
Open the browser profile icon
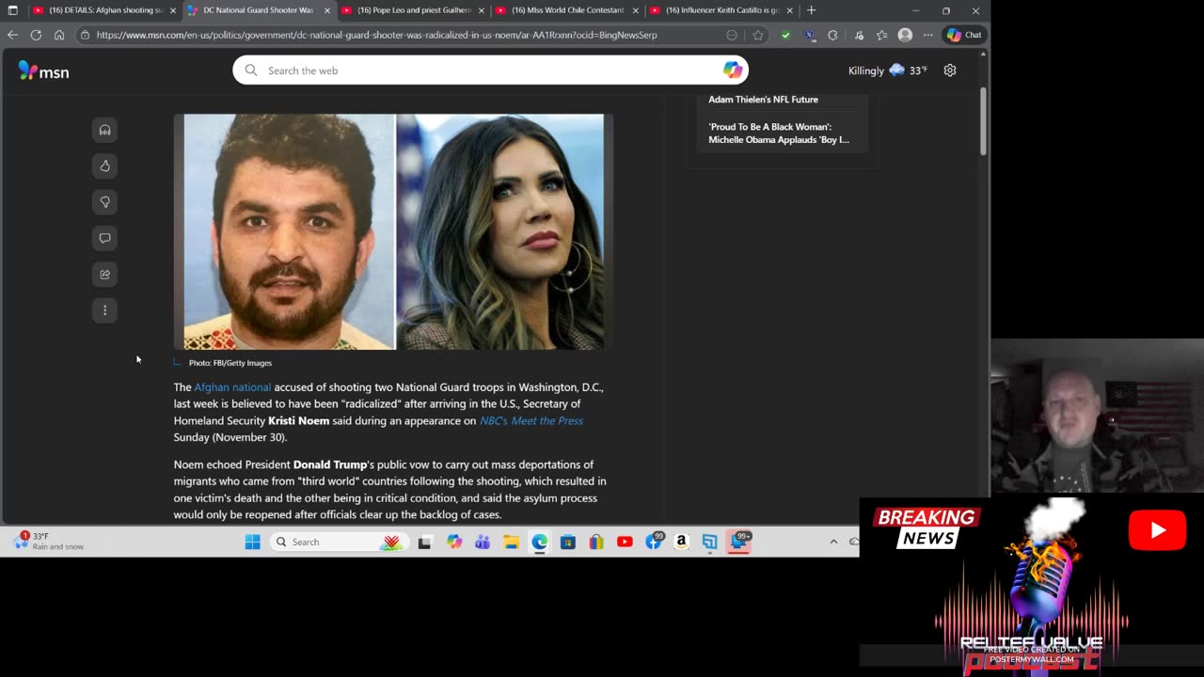[905, 35]
